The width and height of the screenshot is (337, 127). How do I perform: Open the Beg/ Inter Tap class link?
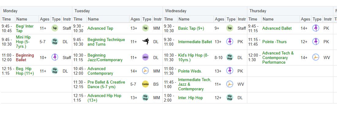tap(25, 28)
